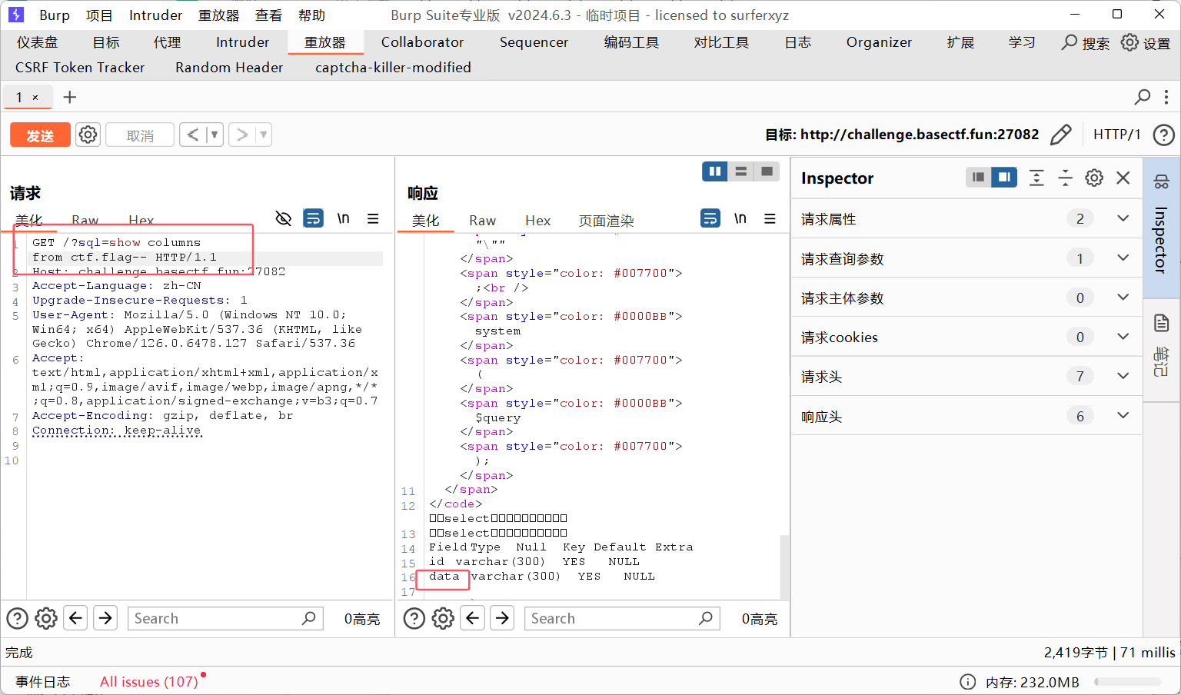Dock Inspector to right layout
The height and width of the screenshot is (695, 1181).
coord(1004,178)
